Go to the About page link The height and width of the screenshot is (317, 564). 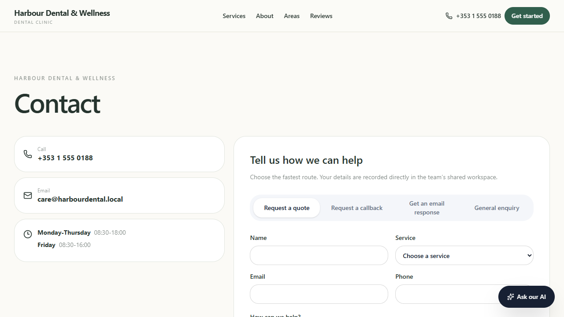(x=265, y=16)
